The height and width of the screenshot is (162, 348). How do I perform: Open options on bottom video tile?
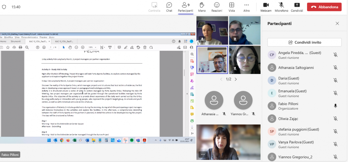(x=202, y=154)
